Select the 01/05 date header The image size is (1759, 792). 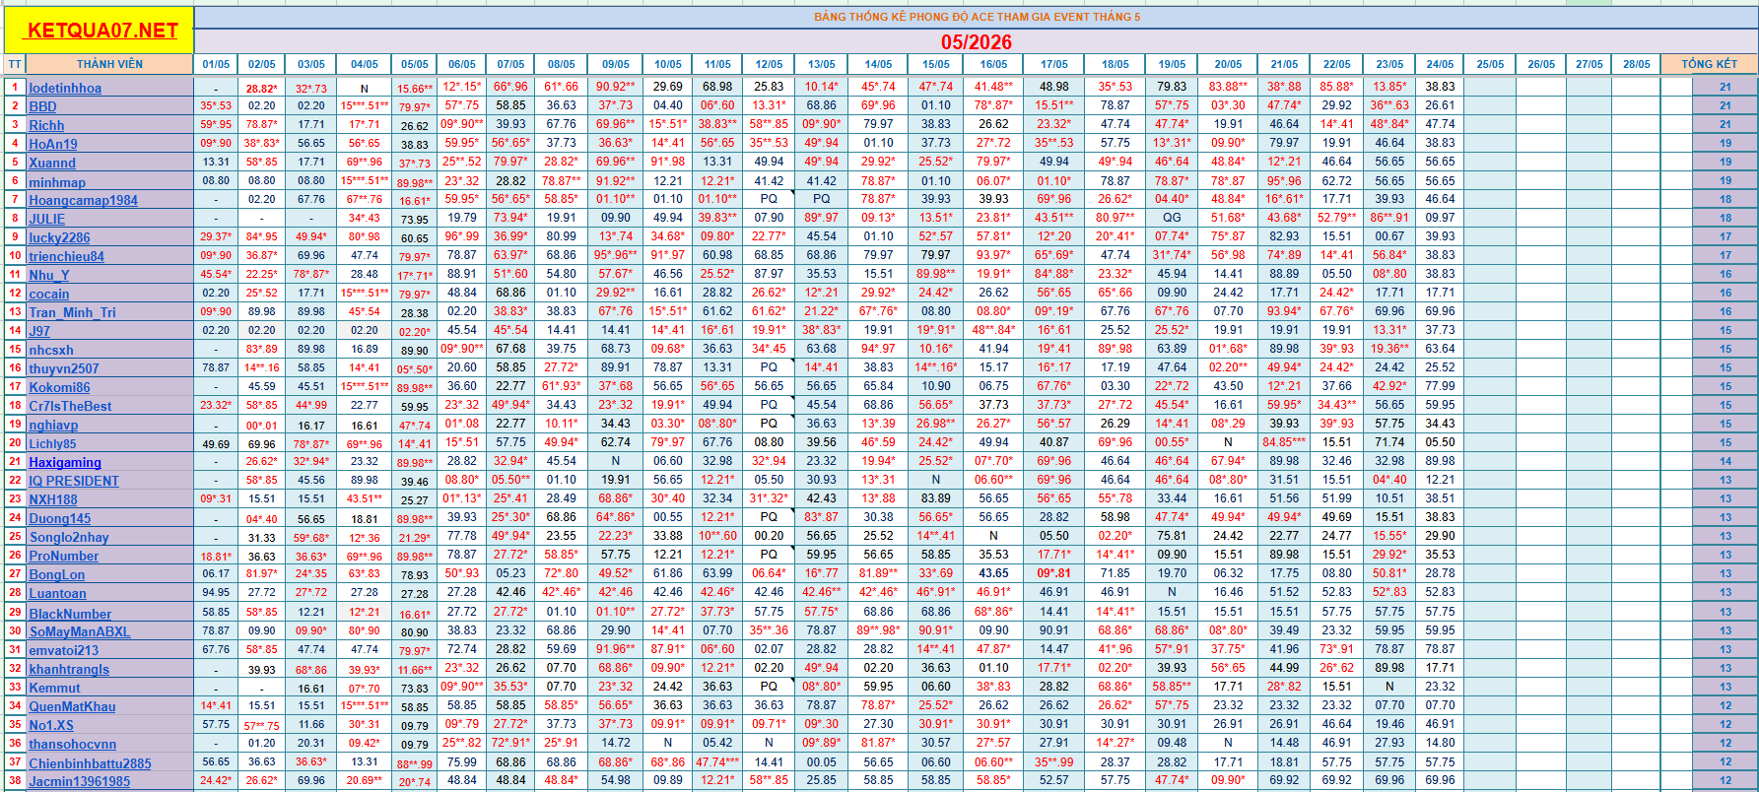(x=216, y=64)
